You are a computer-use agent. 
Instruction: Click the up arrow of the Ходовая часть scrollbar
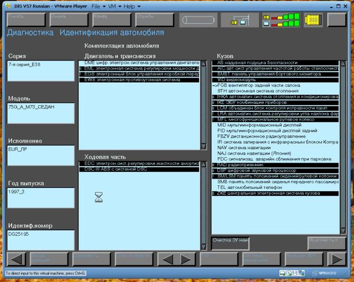tap(204, 164)
